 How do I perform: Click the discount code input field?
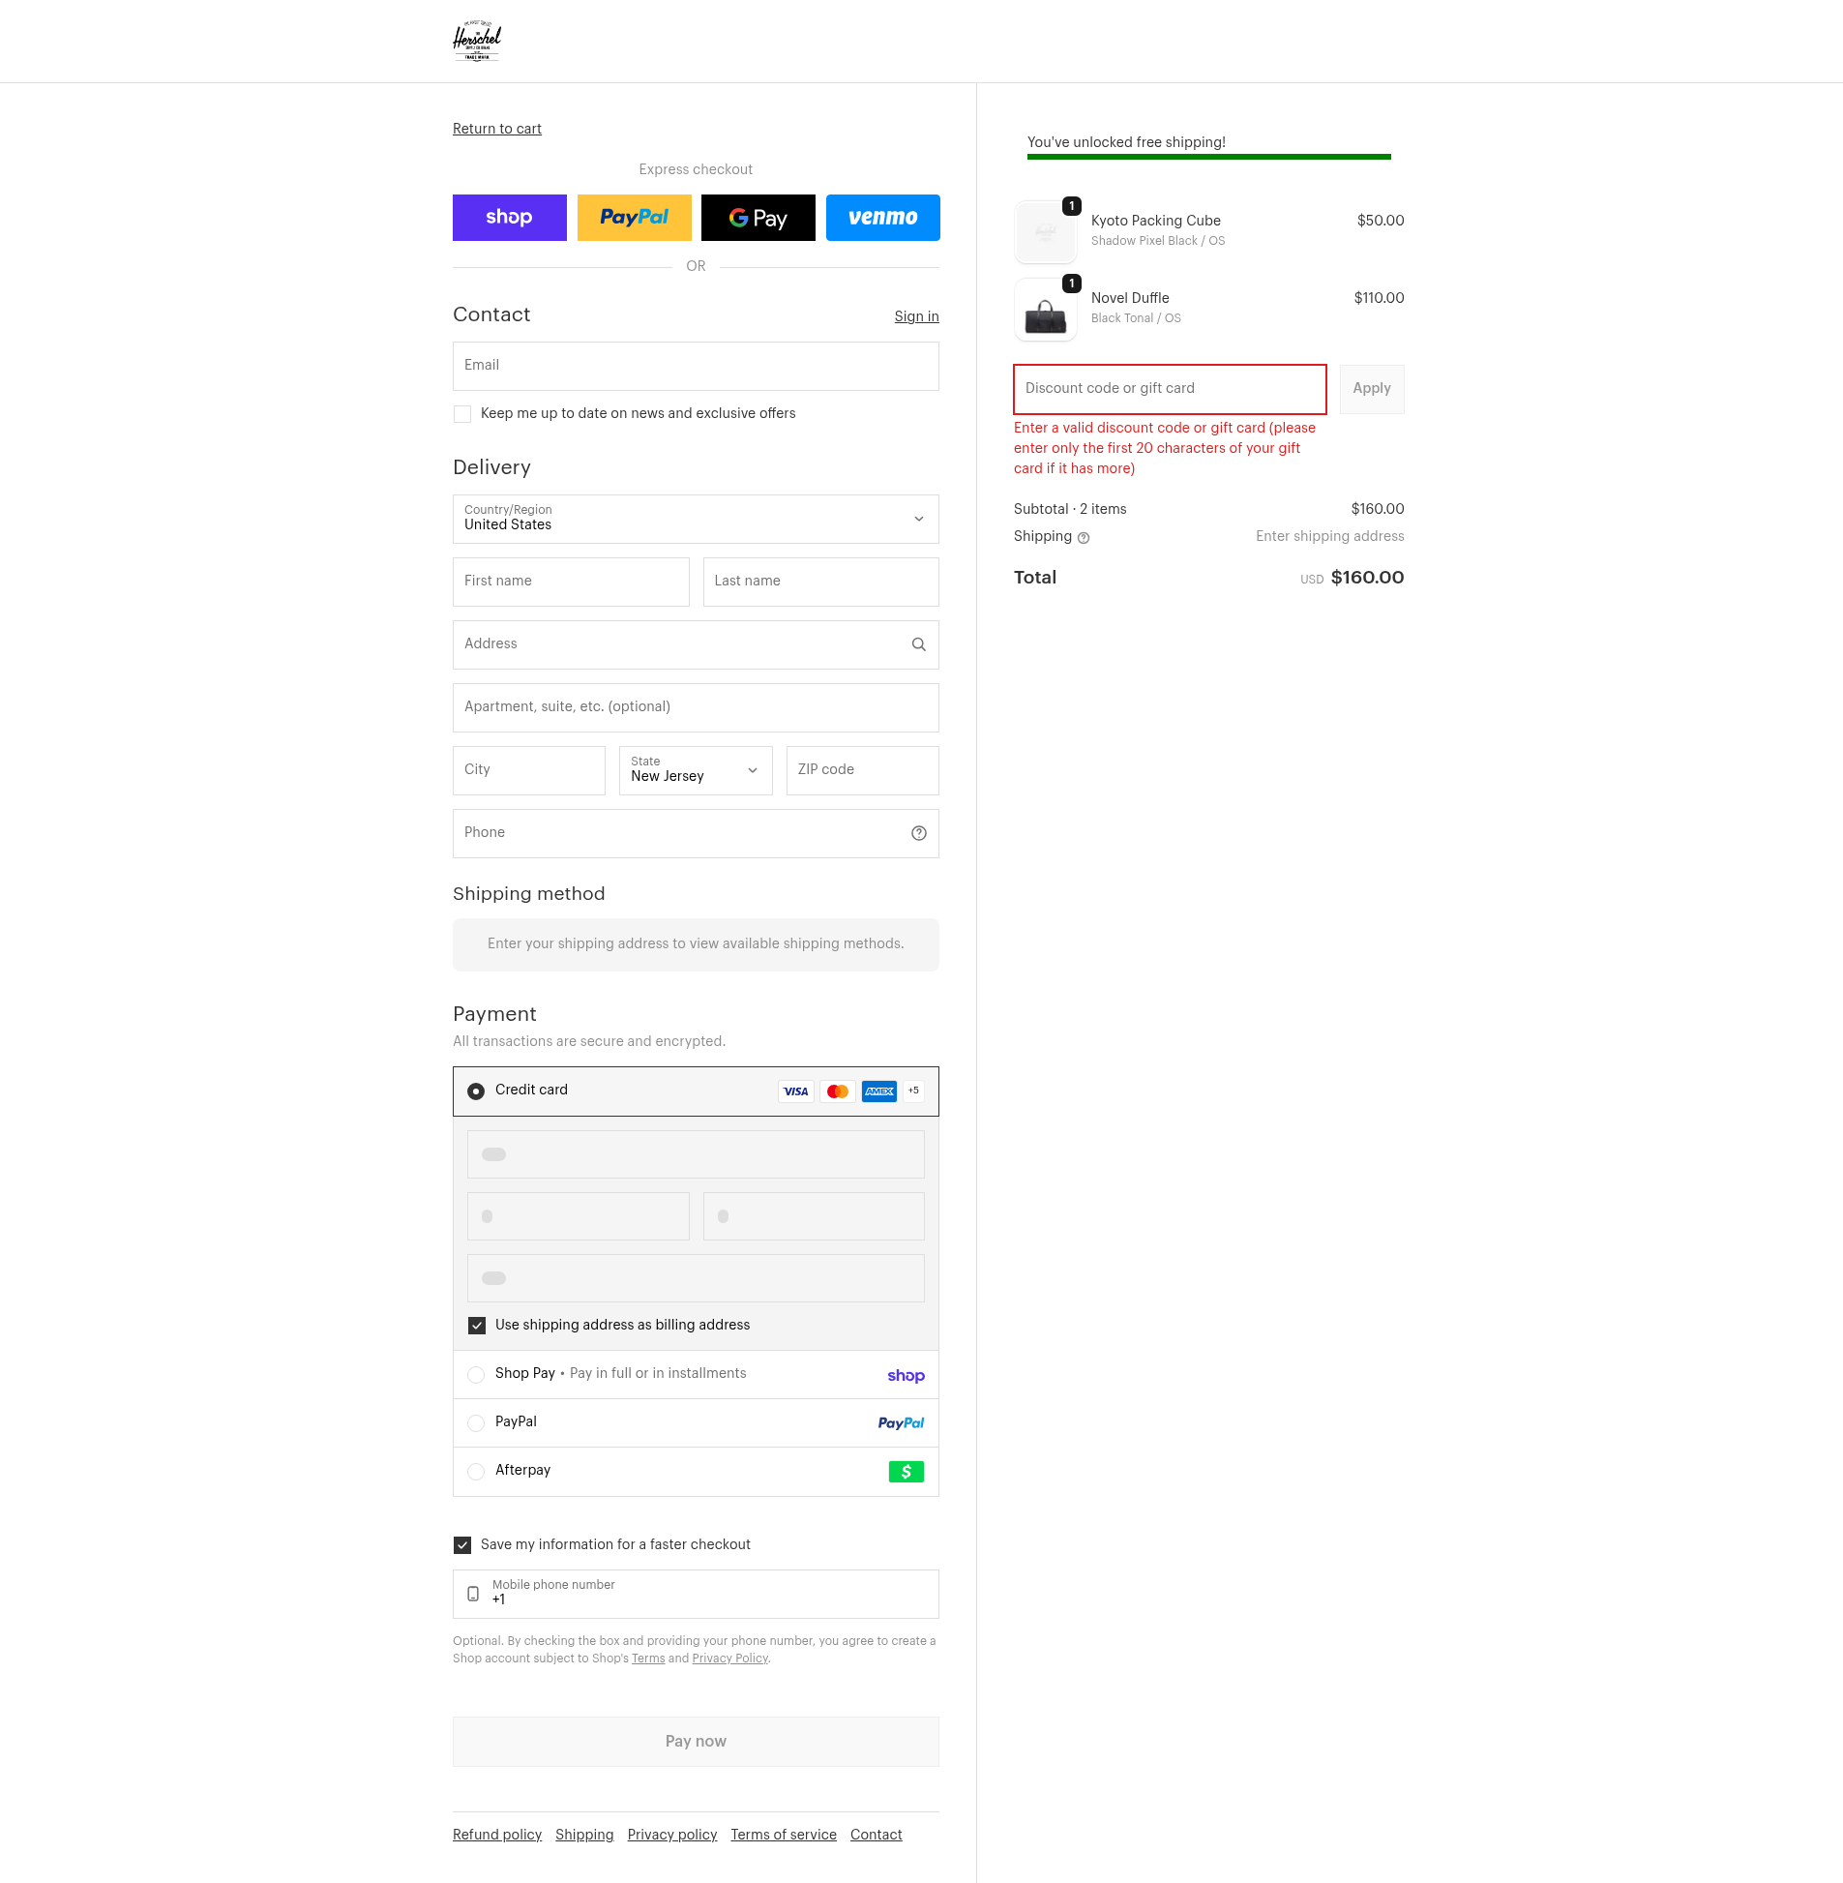(1169, 389)
